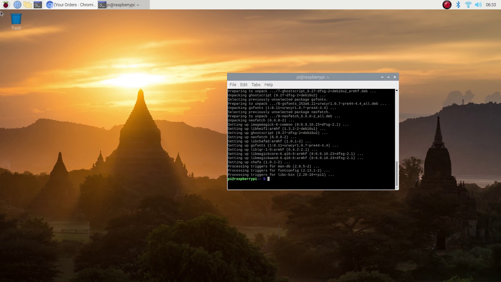Screen dimensions: 501x282
Task: Maximize the terminal window
Action: (389, 77)
